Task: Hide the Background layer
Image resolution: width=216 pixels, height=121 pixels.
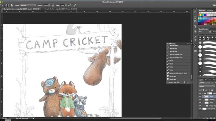Action: (200, 109)
